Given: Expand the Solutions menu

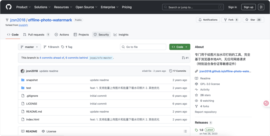Looking at the screenshot, I should (x=42, y=7).
